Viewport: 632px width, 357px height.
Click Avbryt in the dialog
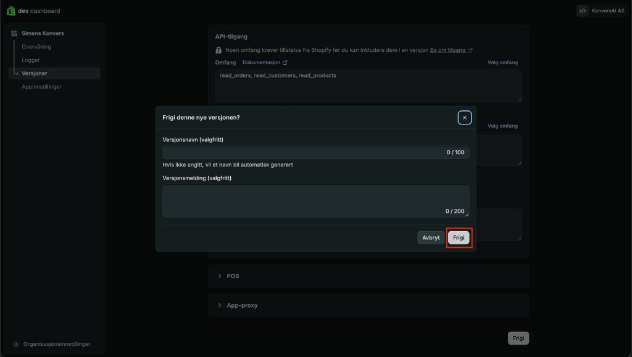(x=431, y=238)
